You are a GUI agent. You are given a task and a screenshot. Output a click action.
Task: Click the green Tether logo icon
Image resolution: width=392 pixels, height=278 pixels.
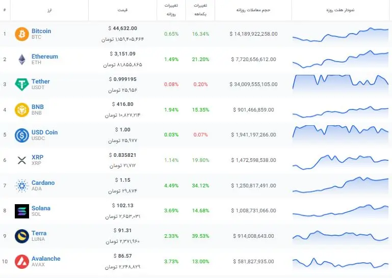pos(22,85)
